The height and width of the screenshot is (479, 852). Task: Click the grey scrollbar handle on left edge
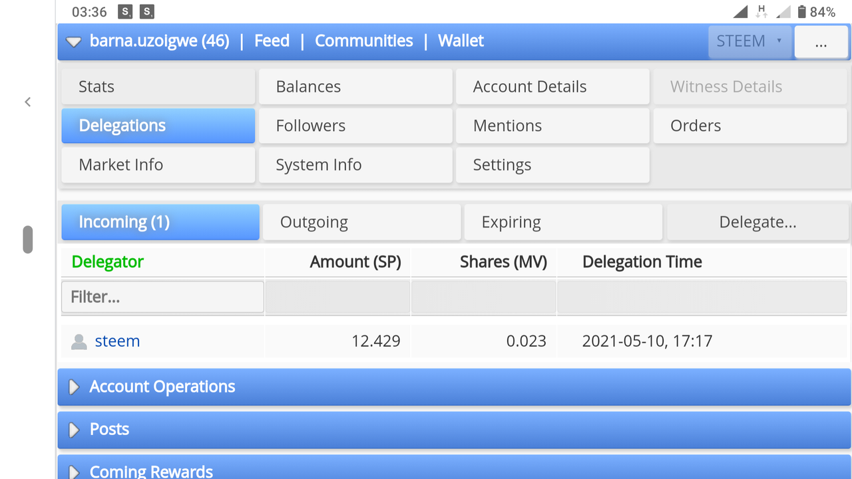coord(28,239)
